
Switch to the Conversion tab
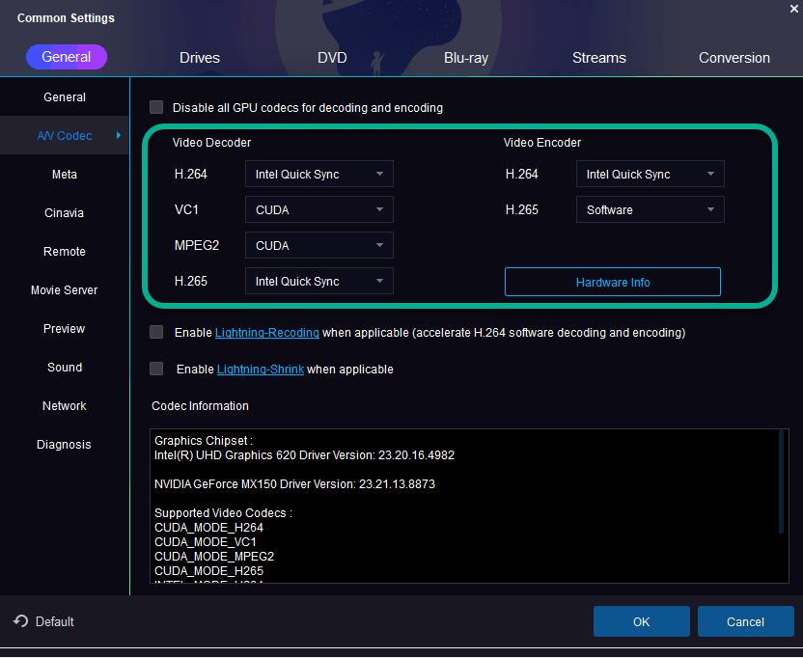coord(734,58)
